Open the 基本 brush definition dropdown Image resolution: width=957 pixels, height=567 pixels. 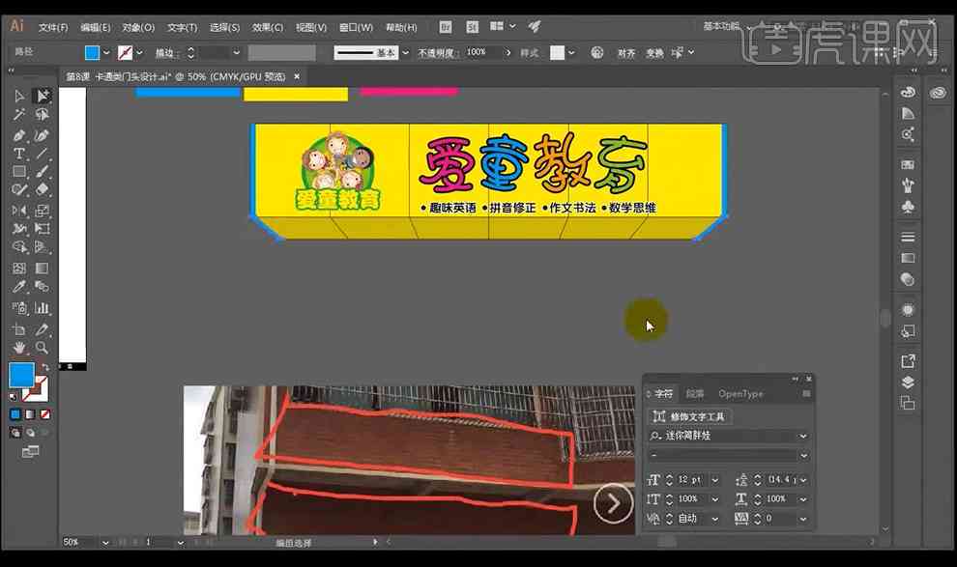tap(405, 53)
